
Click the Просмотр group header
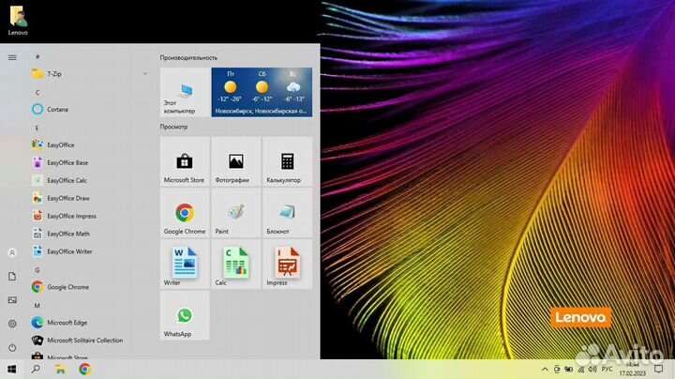pyautogui.click(x=174, y=127)
